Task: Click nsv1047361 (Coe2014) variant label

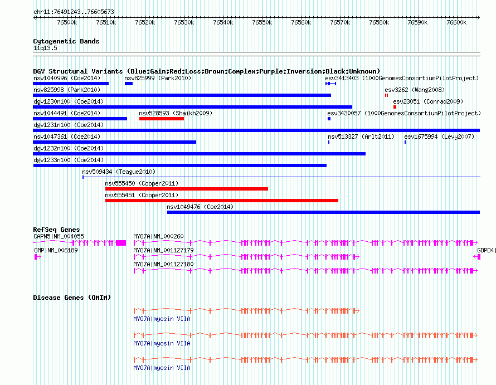Action: coord(67,137)
